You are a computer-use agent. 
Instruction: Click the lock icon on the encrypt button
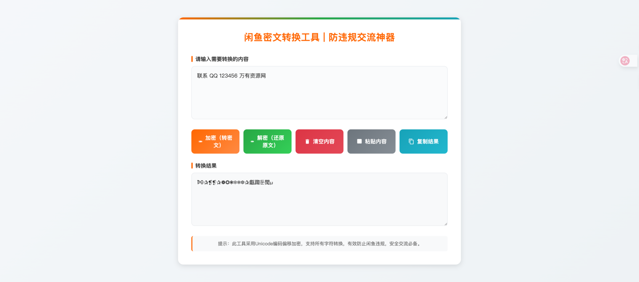click(200, 142)
